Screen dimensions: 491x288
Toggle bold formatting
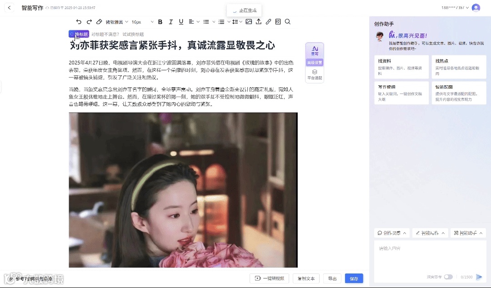(160, 22)
